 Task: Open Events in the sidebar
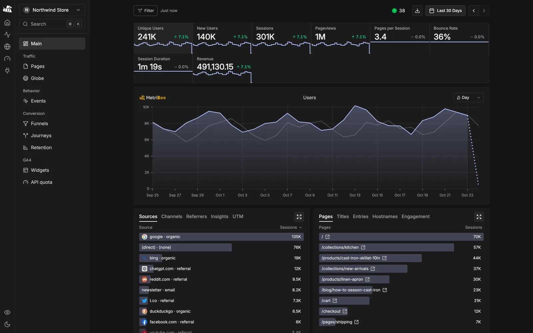(x=52, y=101)
